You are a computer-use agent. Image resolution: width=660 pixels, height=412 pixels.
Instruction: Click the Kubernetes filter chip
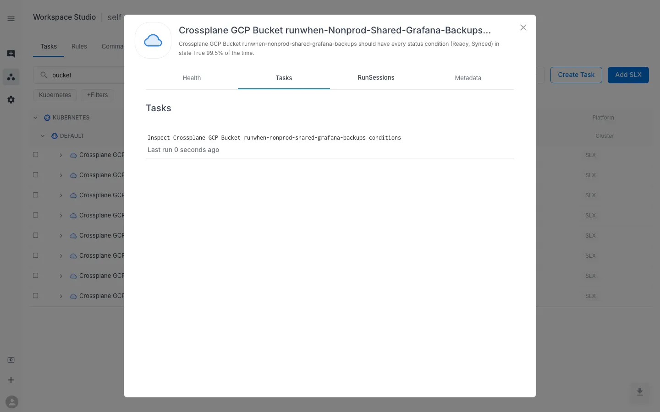(x=55, y=95)
